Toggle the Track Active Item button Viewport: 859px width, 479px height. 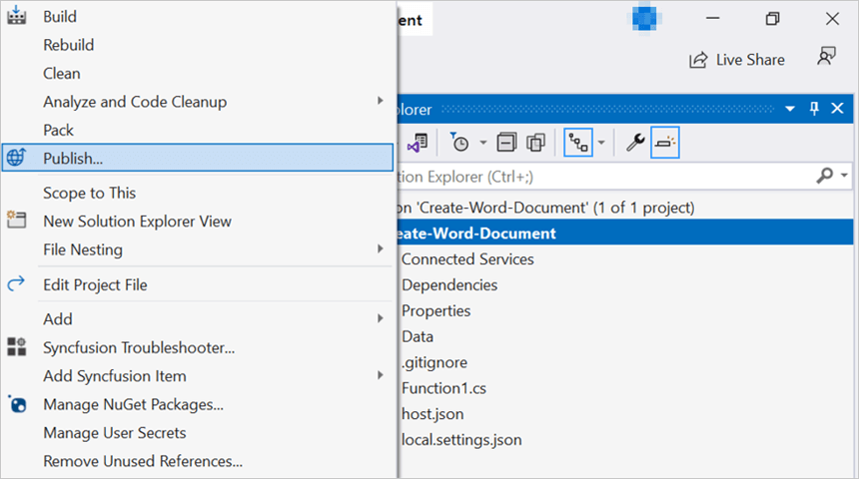click(578, 143)
